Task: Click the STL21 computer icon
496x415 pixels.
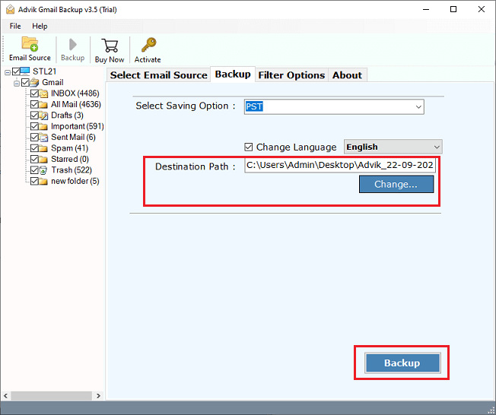Action: 25,71
